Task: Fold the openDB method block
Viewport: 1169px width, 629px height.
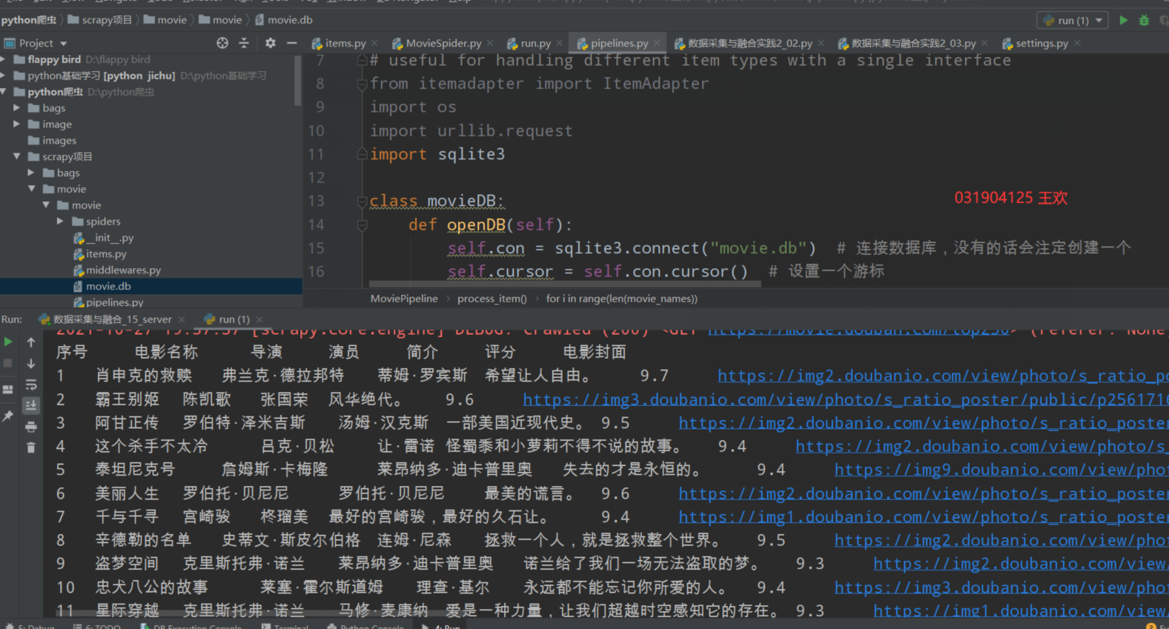Action: pos(362,224)
